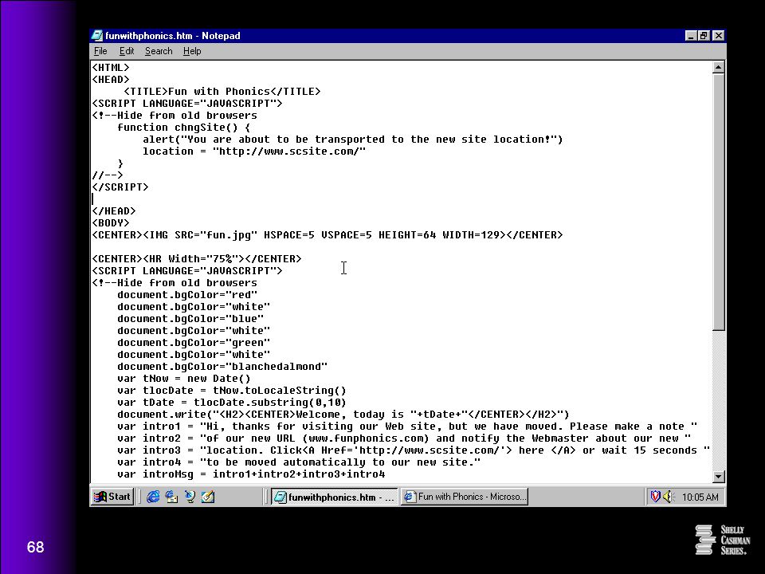
Task: Click the 10:05 AM system clock
Action: click(x=700, y=497)
